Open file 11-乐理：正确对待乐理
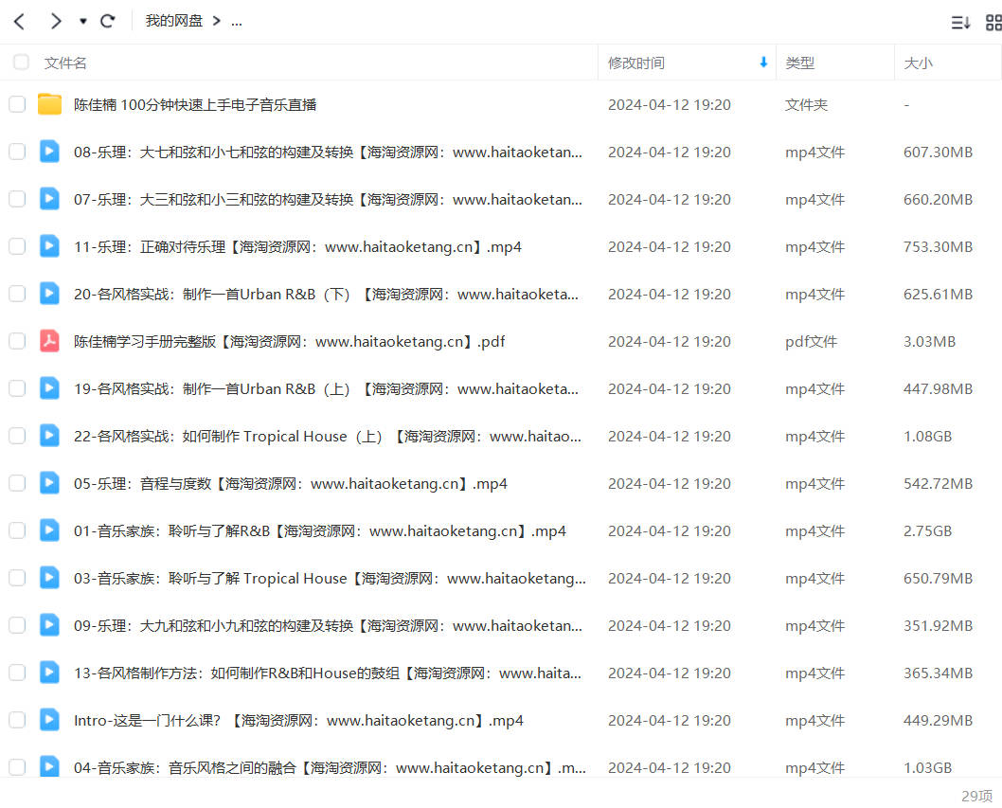This screenshot has width=1002, height=808. pyautogui.click(x=297, y=246)
